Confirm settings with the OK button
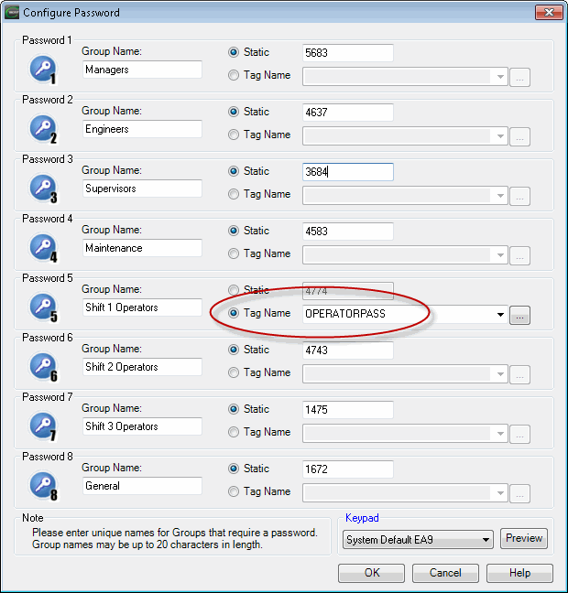Viewport: 568px width, 593px height. [371, 573]
